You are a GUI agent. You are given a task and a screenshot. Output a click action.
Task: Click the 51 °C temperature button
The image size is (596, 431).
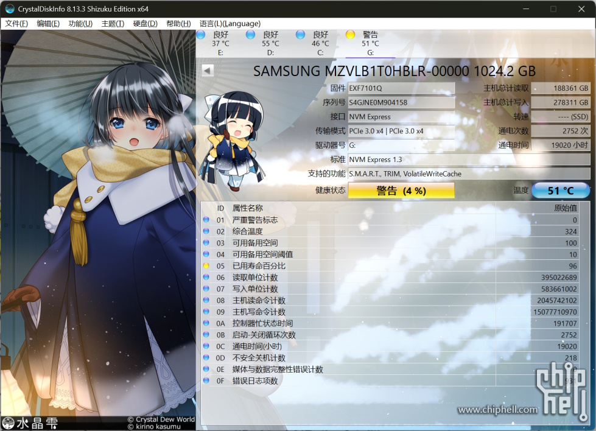pos(561,191)
